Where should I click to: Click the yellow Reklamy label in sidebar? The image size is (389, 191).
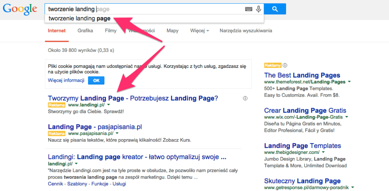click(x=273, y=65)
